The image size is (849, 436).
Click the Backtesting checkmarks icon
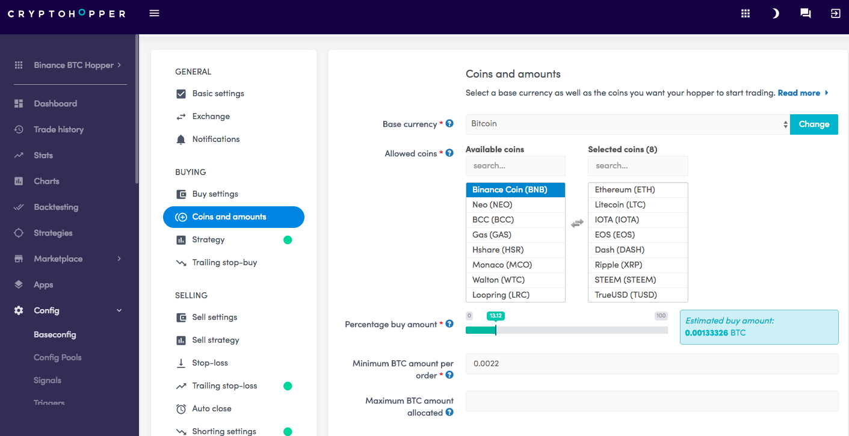point(19,207)
